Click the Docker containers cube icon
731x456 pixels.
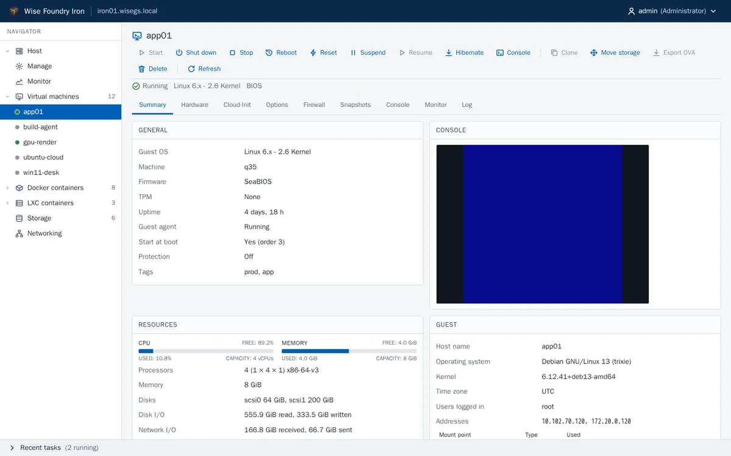coord(19,188)
